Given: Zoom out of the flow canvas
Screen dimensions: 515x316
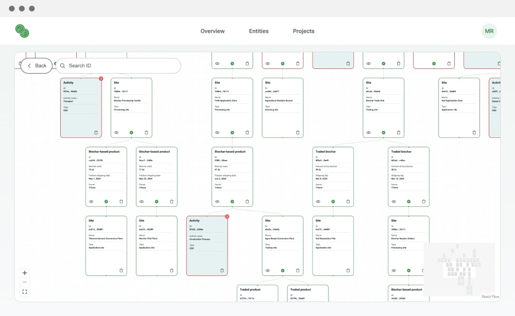Looking at the screenshot, I should click(x=25, y=282).
